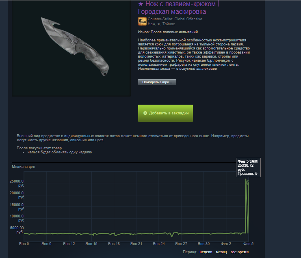Click the Износ: После полевых испытаний text

[x=168, y=32]
